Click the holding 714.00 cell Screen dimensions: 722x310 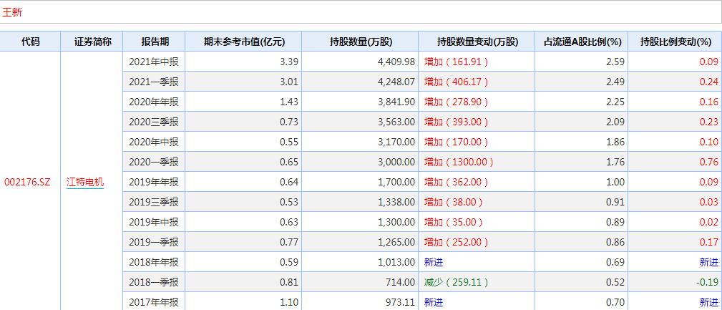click(x=360, y=282)
